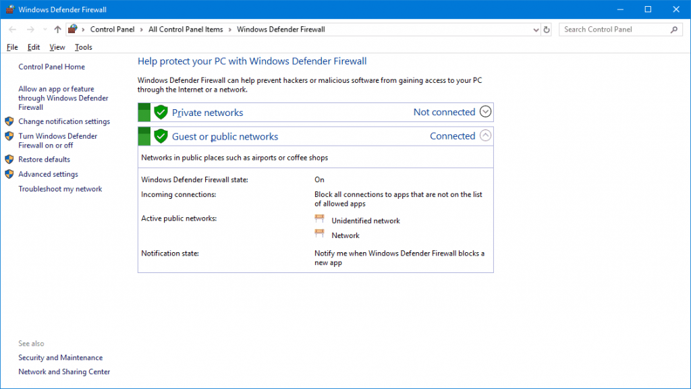This screenshot has height=389, width=691.
Task: Open the File menu
Action: [x=12, y=47]
